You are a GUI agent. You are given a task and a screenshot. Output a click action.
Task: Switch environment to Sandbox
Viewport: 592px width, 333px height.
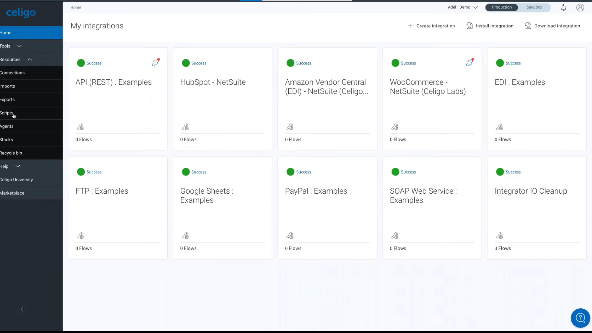pos(534,7)
